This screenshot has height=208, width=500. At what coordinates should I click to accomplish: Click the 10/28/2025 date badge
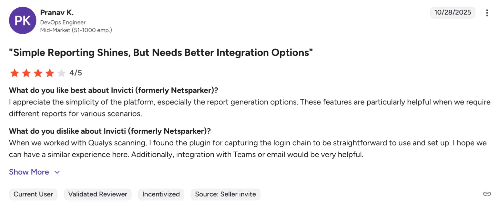(x=452, y=12)
